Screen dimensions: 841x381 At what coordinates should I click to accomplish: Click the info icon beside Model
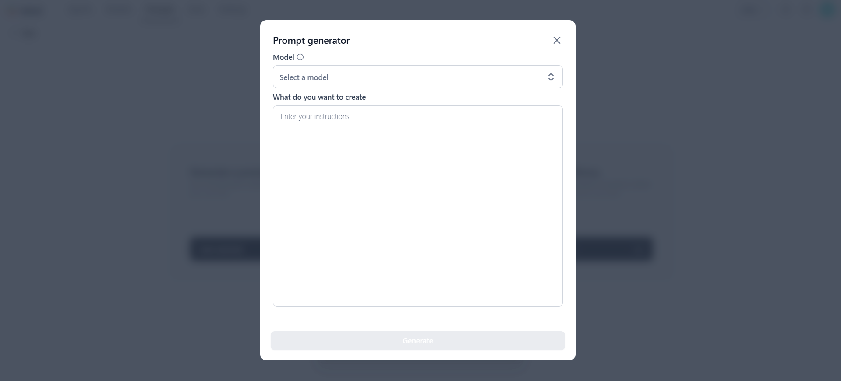(x=300, y=57)
